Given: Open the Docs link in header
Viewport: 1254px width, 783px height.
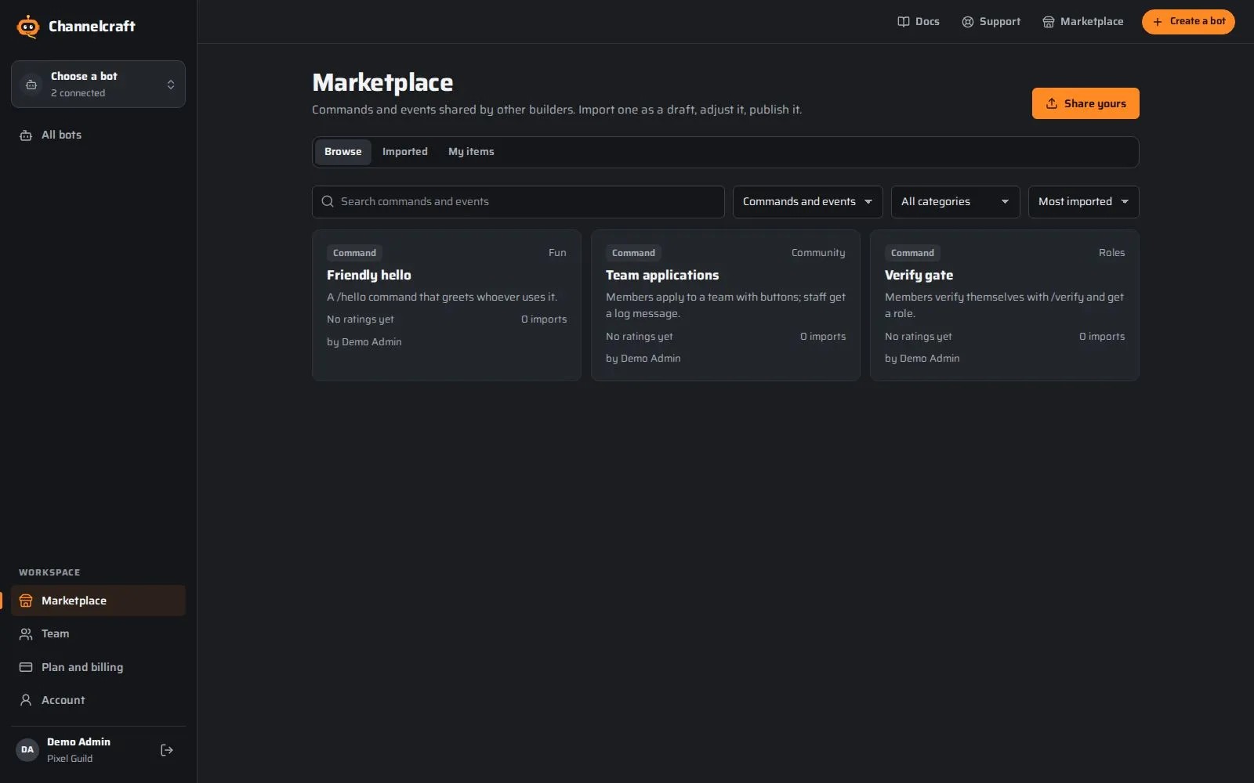Looking at the screenshot, I should pos(918,22).
